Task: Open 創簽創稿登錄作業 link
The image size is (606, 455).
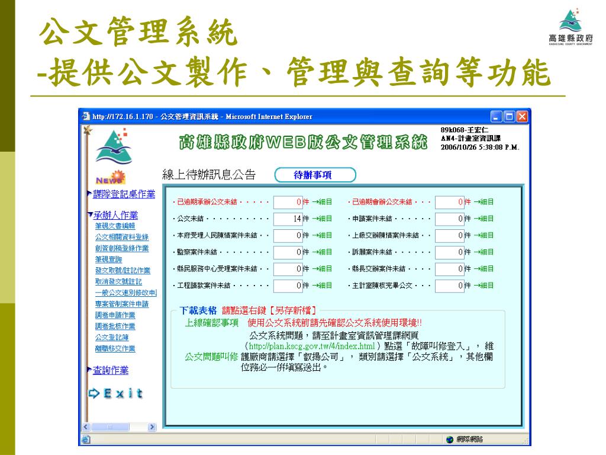Action: click(x=122, y=248)
